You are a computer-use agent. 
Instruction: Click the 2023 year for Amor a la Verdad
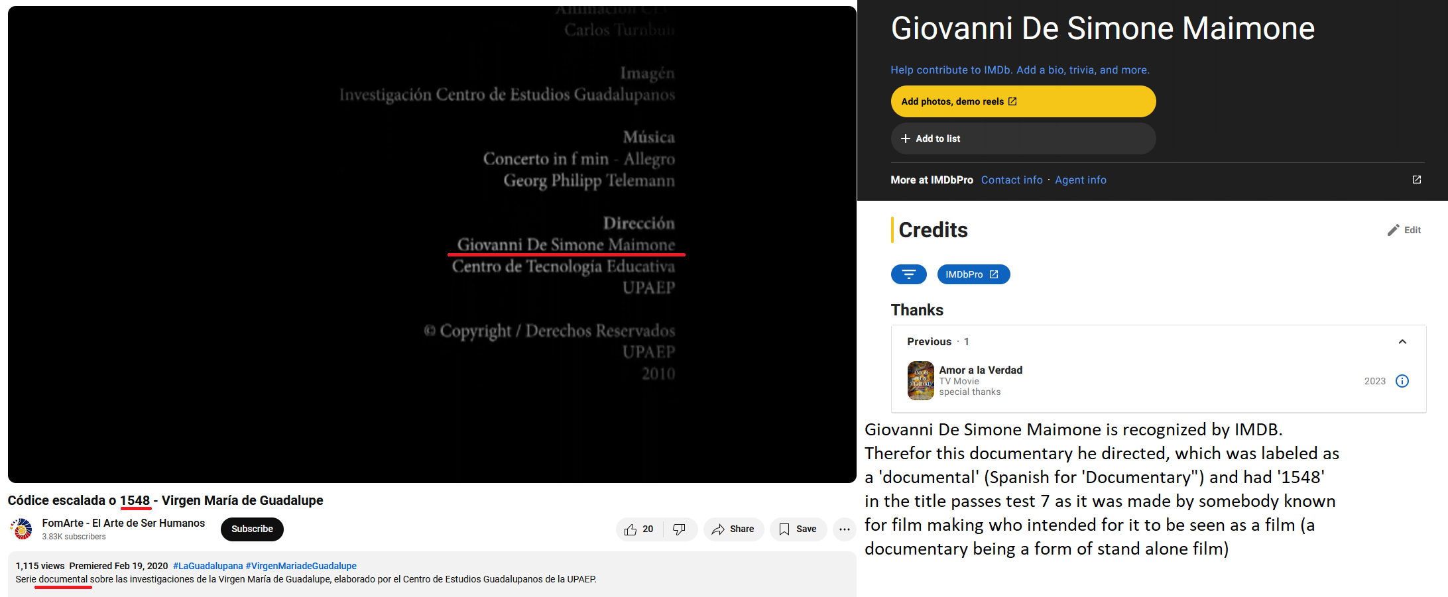pyautogui.click(x=1374, y=381)
